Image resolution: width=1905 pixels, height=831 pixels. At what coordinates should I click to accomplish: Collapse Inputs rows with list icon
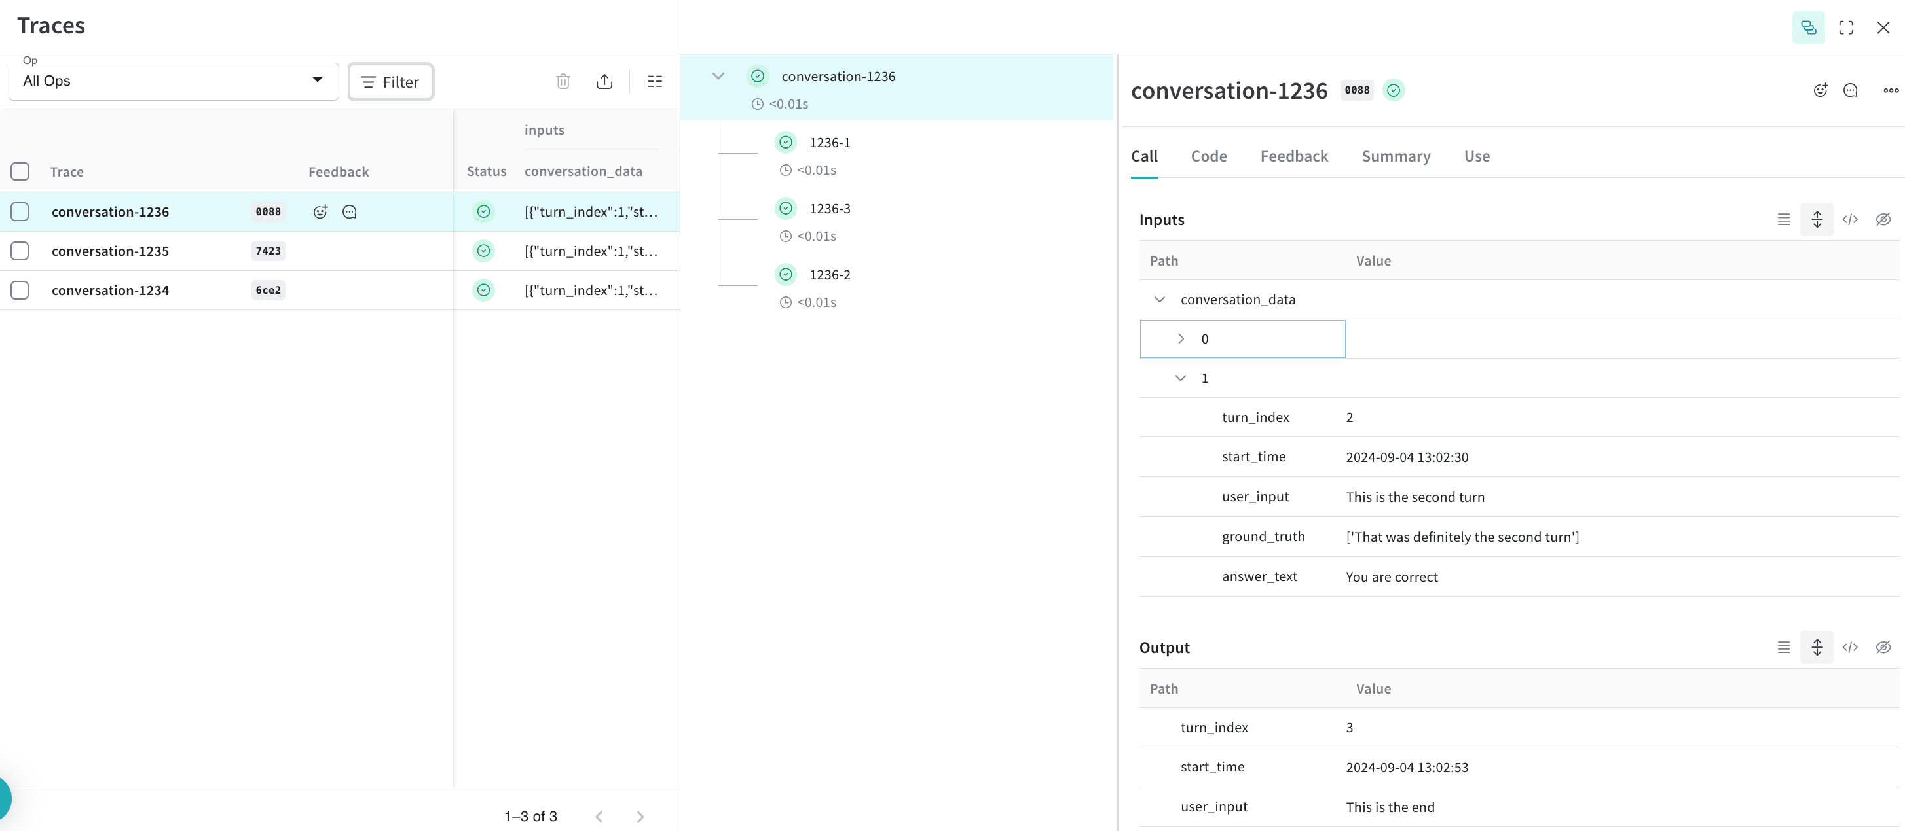[1784, 219]
